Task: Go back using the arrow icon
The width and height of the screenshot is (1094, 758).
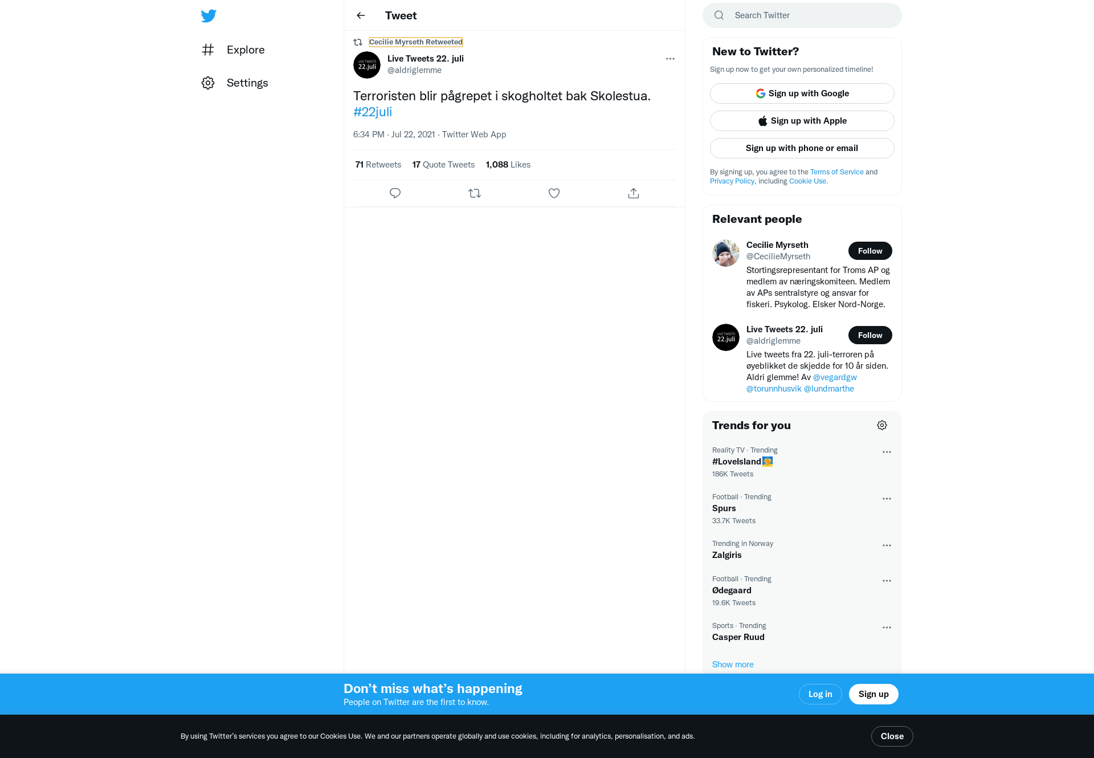Action: (x=361, y=15)
